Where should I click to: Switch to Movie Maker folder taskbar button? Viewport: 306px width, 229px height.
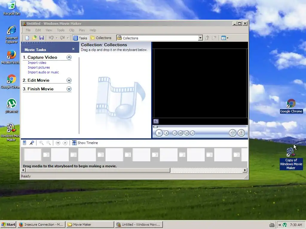(90, 225)
